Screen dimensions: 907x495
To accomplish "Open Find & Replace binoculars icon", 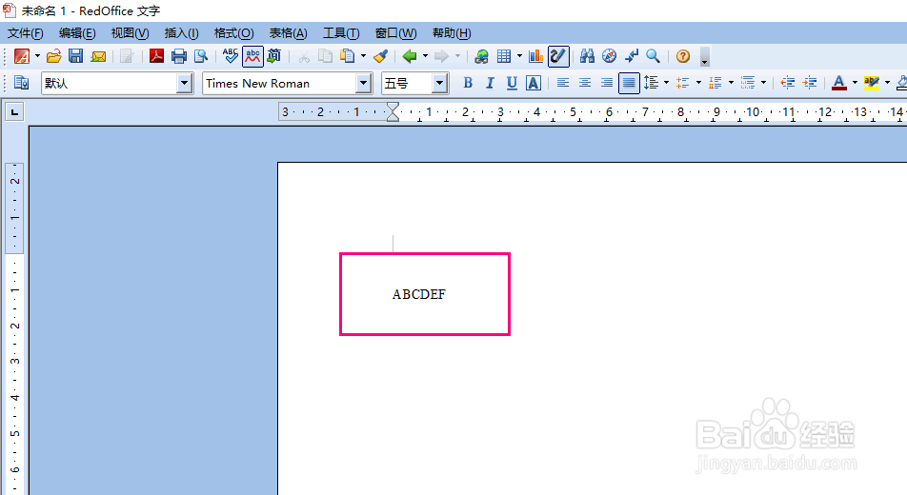I will tap(587, 56).
